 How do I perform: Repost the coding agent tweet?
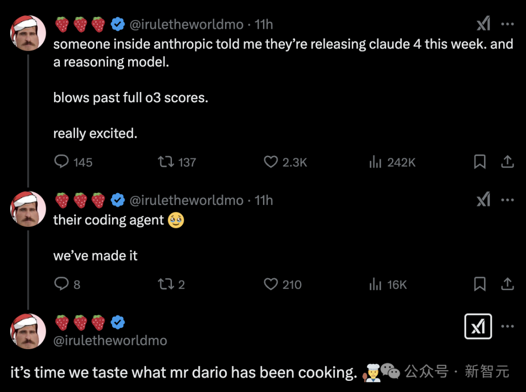point(166,284)
